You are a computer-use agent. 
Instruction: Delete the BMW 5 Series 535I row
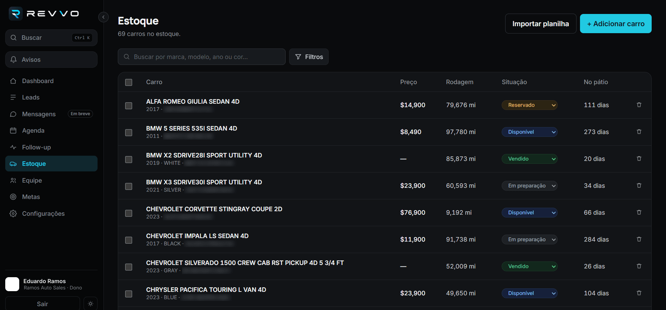pos(639,132)
